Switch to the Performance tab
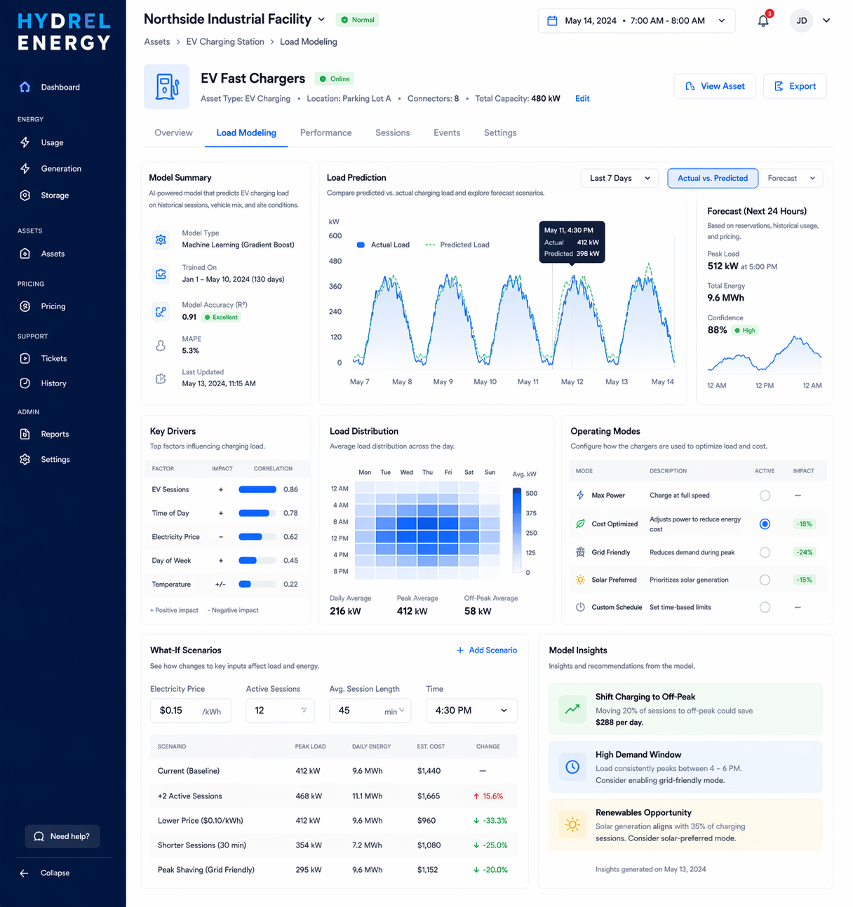This screenshot has width=853, height=907. click(x=325, y=132)
